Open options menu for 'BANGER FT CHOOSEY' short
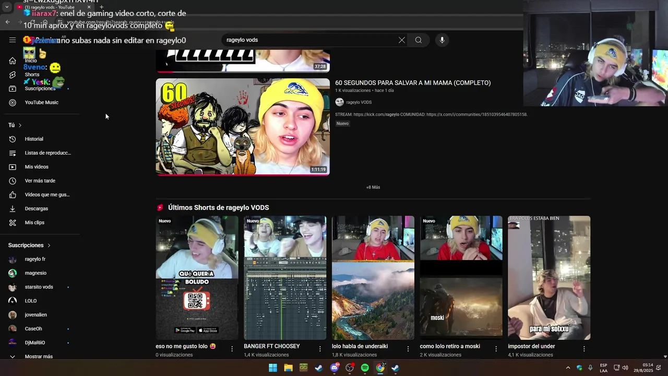Image resolution: width=668 pixels, height=376 pixels. pyautogui.click(x=320, y=349)
